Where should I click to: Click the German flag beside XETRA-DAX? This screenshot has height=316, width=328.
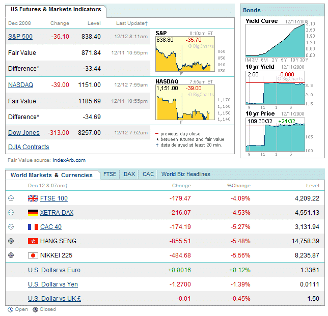(x=34, y=213)
